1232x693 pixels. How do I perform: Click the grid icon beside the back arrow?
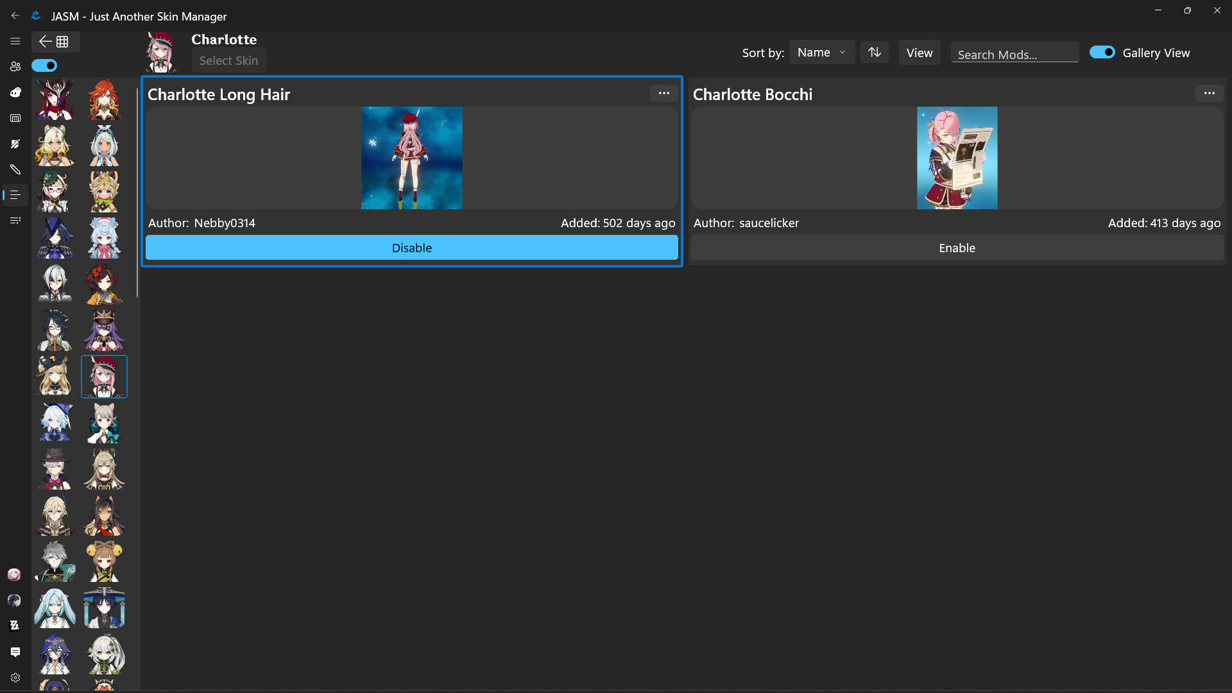(62, 42)
